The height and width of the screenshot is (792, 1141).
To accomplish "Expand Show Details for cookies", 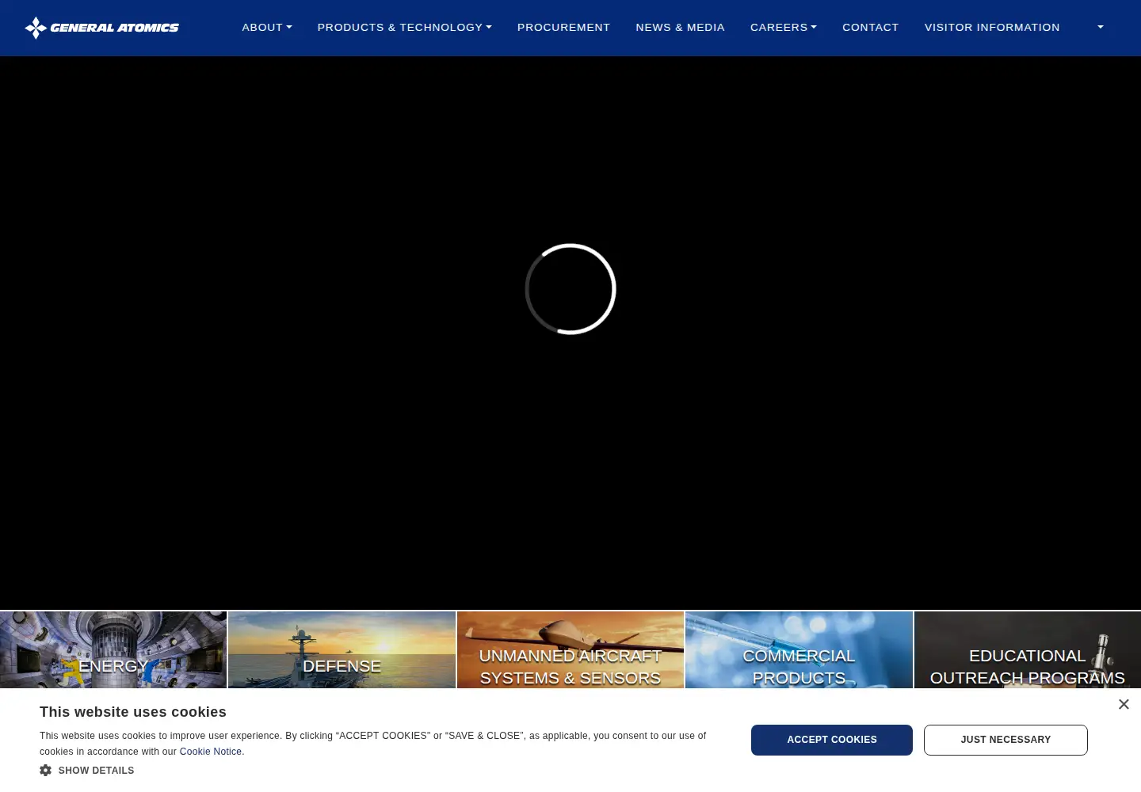I will coord(96,770).
